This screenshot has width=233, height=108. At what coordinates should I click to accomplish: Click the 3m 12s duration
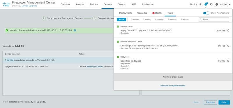coord(221,46)
